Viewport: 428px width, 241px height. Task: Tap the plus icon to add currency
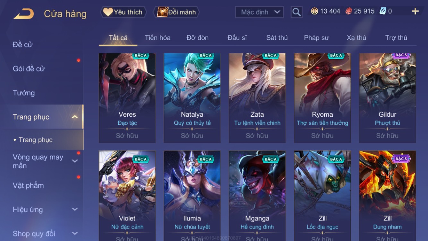415,12
